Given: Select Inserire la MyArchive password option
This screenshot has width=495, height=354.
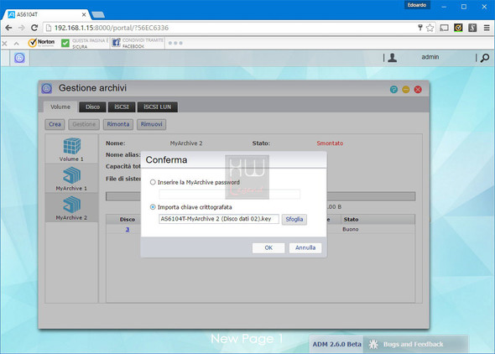Looking at the screenshot, I should pyautogui.click(x=153, y=182).
